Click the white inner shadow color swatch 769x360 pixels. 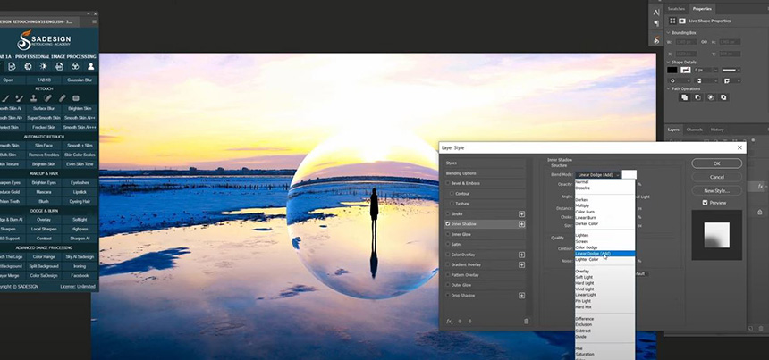630,175
